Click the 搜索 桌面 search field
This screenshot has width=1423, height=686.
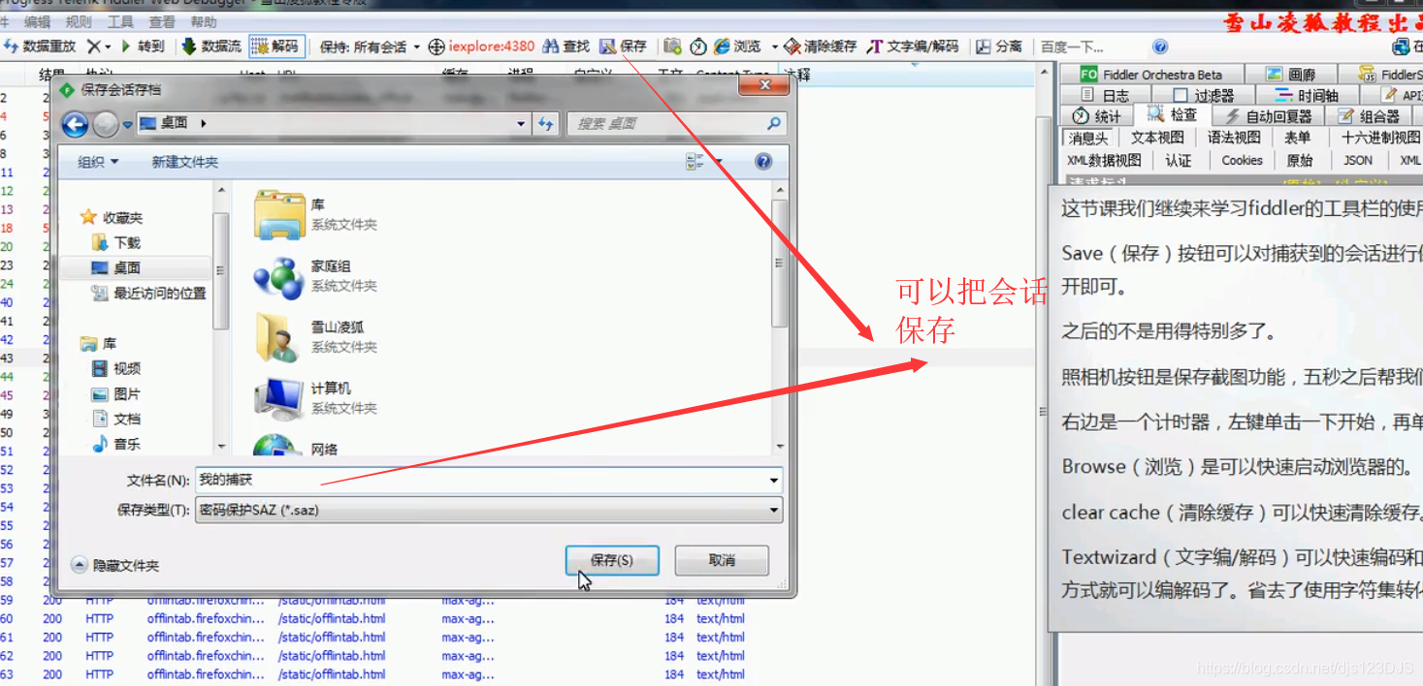(675, 124)
